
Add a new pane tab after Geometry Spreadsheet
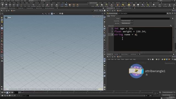click(x=57, y=8)
